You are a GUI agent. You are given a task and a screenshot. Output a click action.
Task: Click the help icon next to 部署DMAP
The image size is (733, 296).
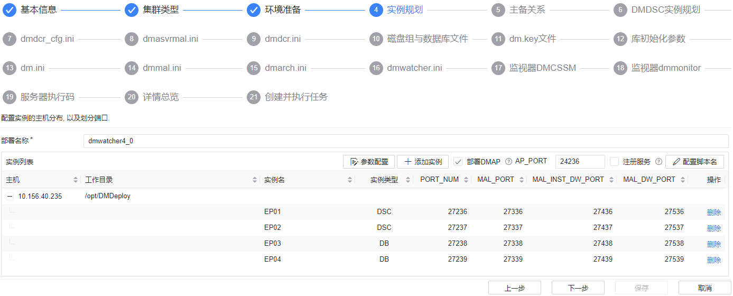[508, 162]
